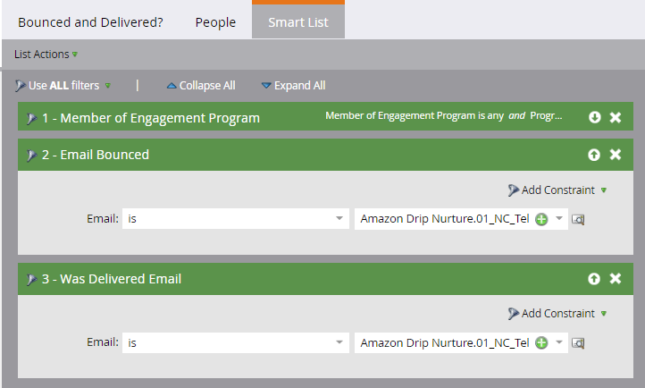
Task: Remove the Member of Engagement Program filter
Action: point(615,117)
